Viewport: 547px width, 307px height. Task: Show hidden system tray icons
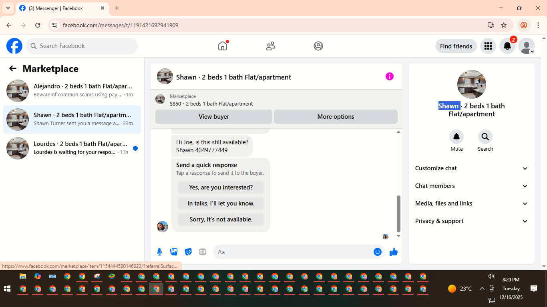point(482,289)
